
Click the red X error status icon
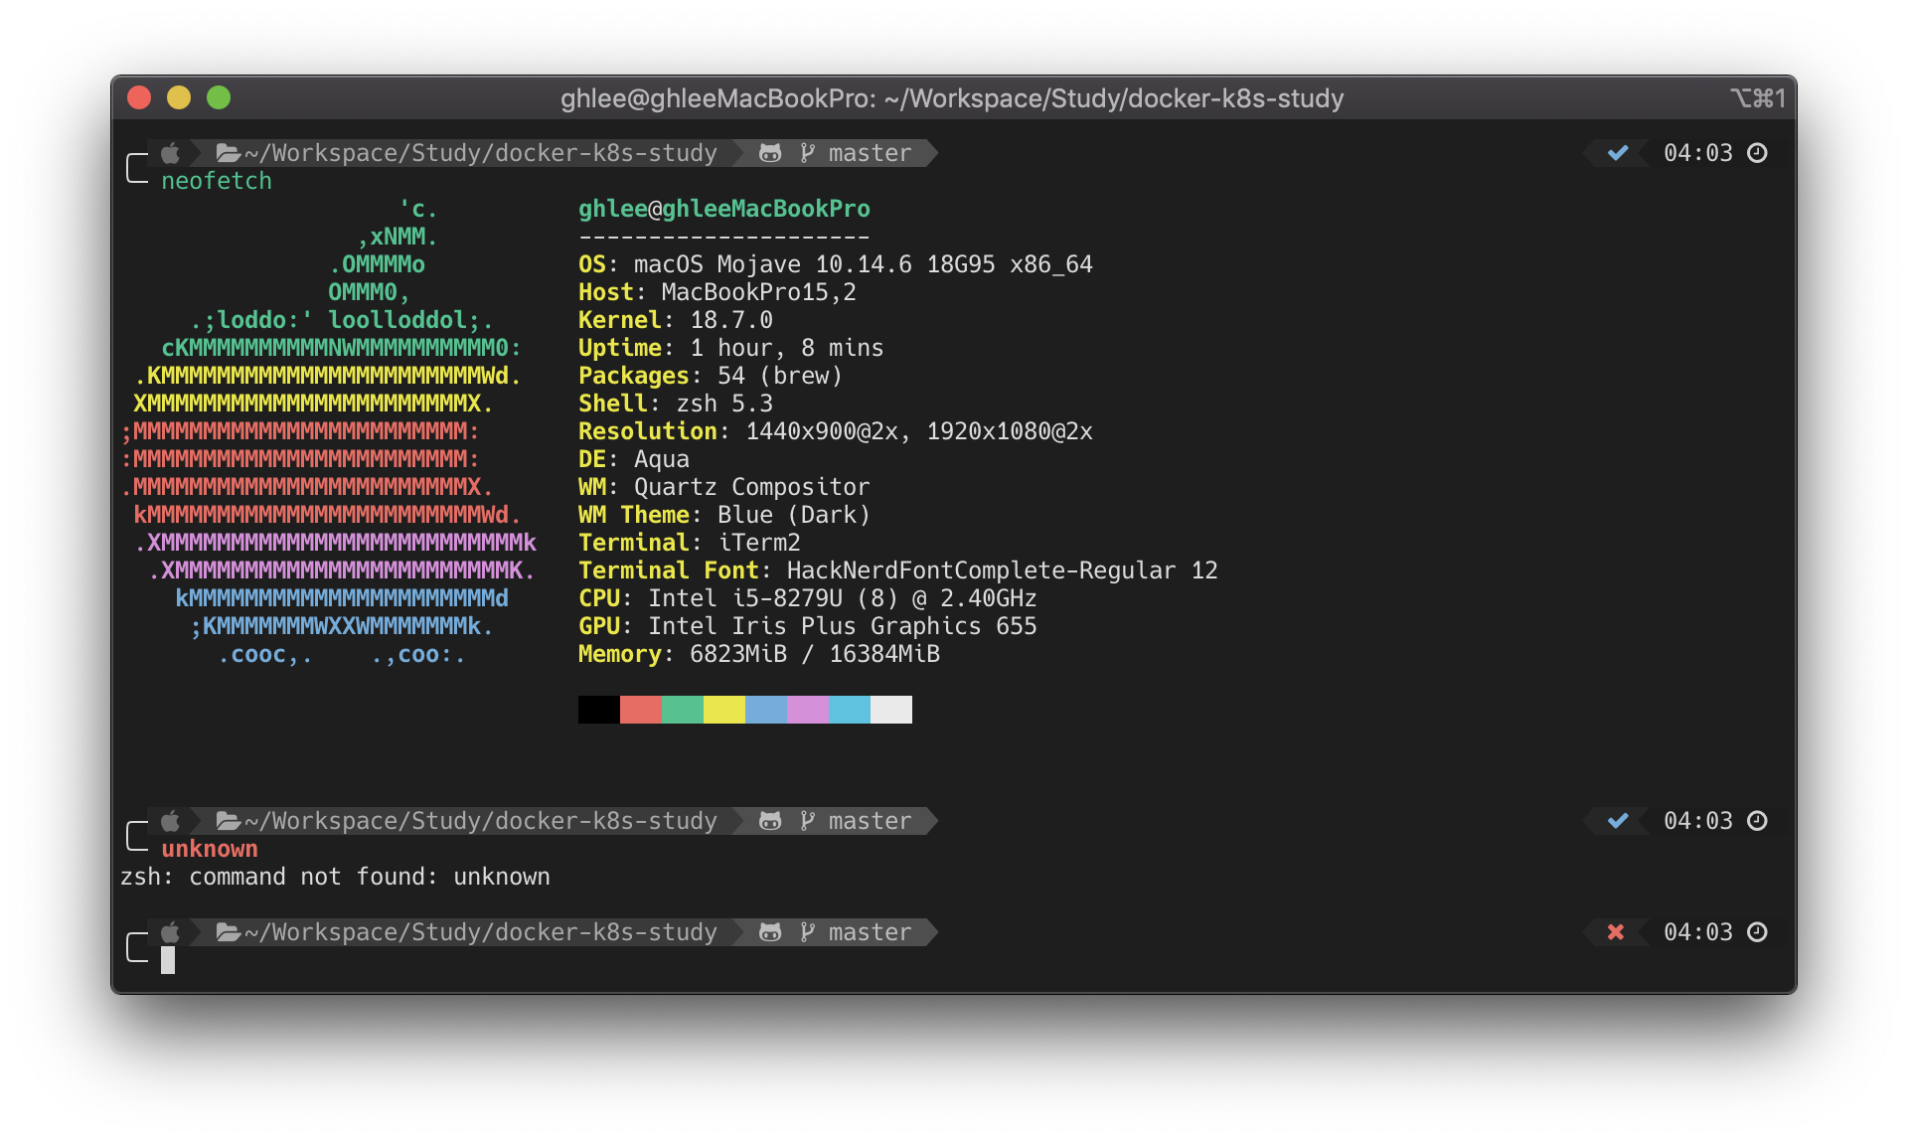(x=1616, y=932)
